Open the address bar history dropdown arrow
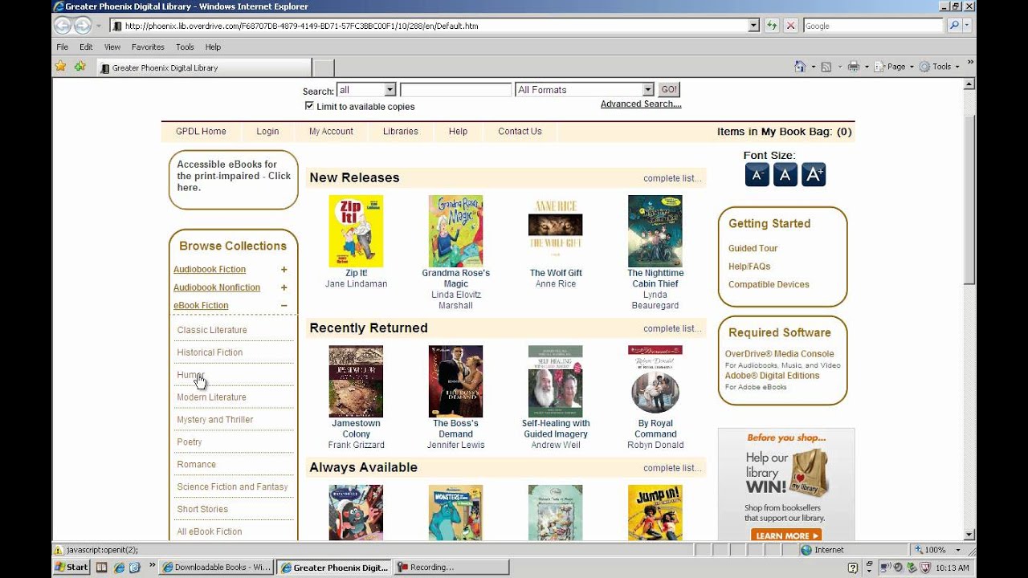Screen dimensions: 1028x578 tap(753, 26)
